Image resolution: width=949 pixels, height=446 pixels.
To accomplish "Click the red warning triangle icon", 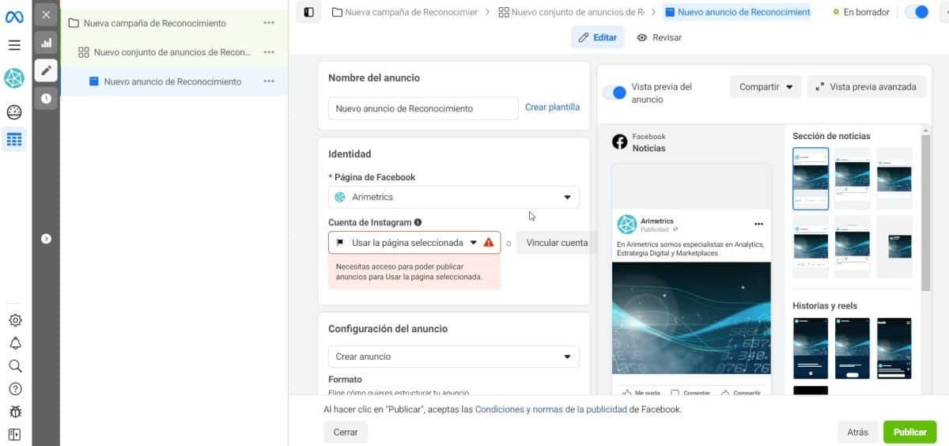I will point(489,243).
